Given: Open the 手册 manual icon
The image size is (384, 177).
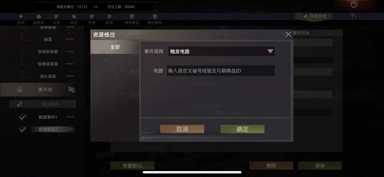Looking at the screenshot, I should [92, 17].
